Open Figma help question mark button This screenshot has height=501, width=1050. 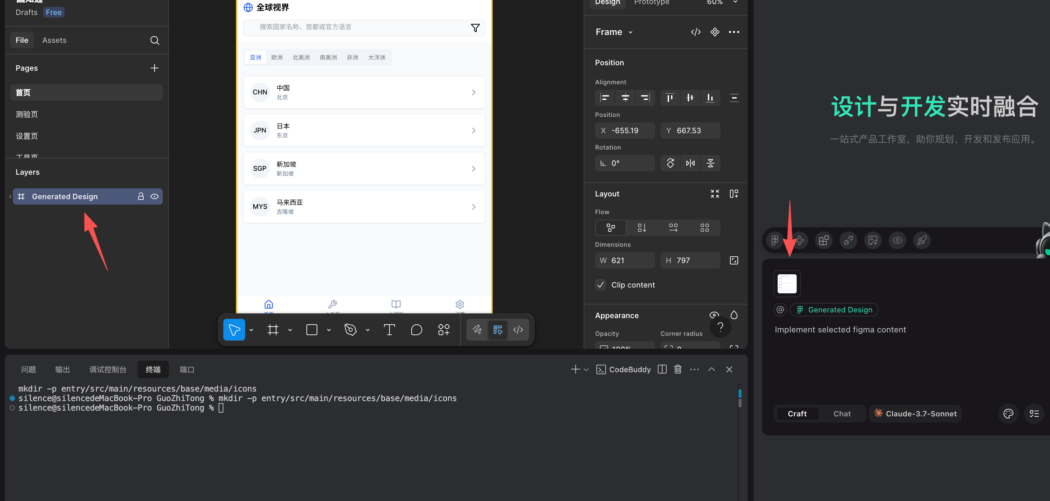pos(720,327)
